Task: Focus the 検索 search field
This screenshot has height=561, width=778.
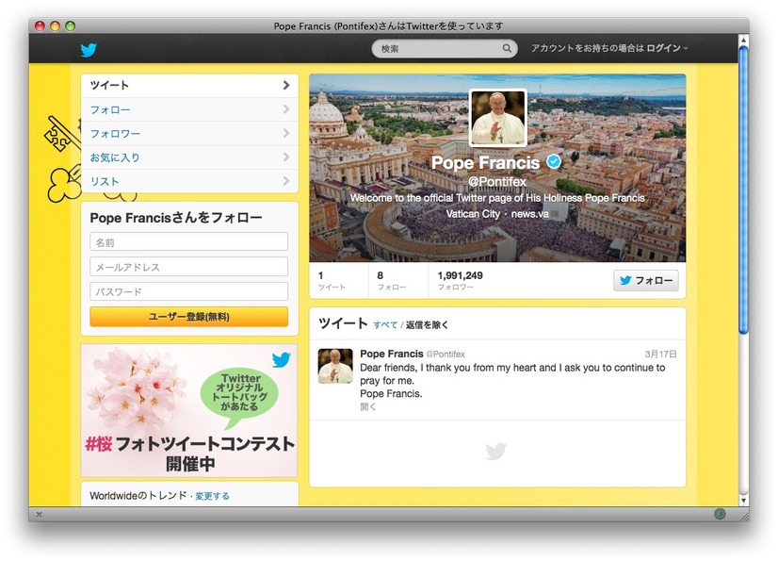Action: [444, 48]
